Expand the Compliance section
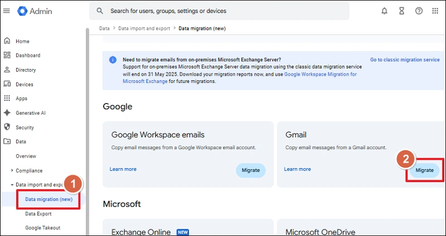The width and height of the screenshot is (446, 236). pyautogui.click(x=12, y=170)
